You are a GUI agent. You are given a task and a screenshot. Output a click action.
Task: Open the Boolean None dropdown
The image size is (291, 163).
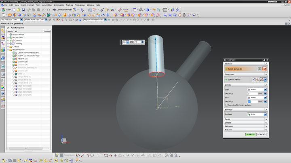click(265, 114)
